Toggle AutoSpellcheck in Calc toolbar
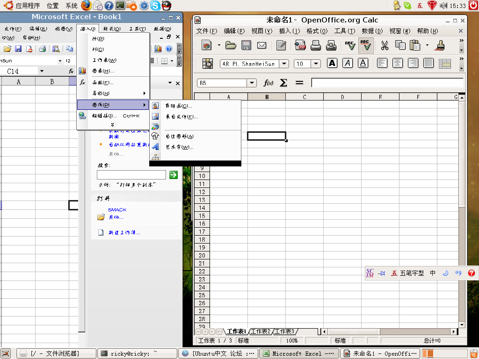The height and width of the screenshot is (359, 479). tap(366, 45)
